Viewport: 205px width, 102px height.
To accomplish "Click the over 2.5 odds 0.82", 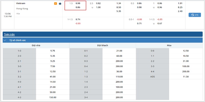I will (x=98, y=3).
